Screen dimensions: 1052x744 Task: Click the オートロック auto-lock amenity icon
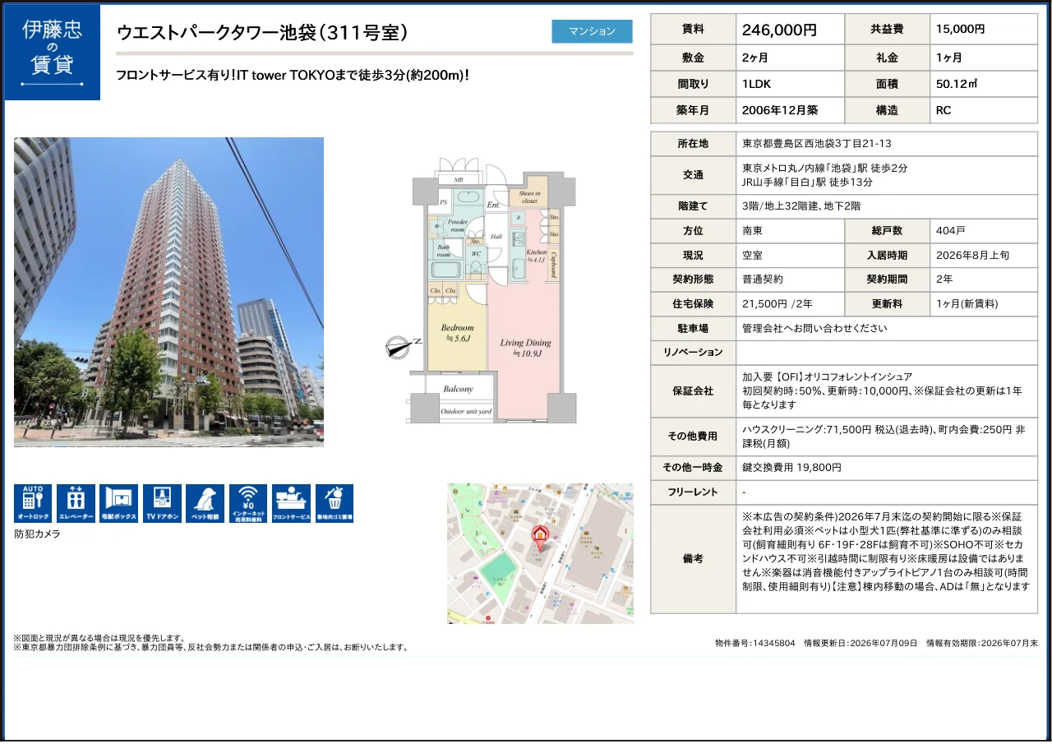[x=33, y=503]
